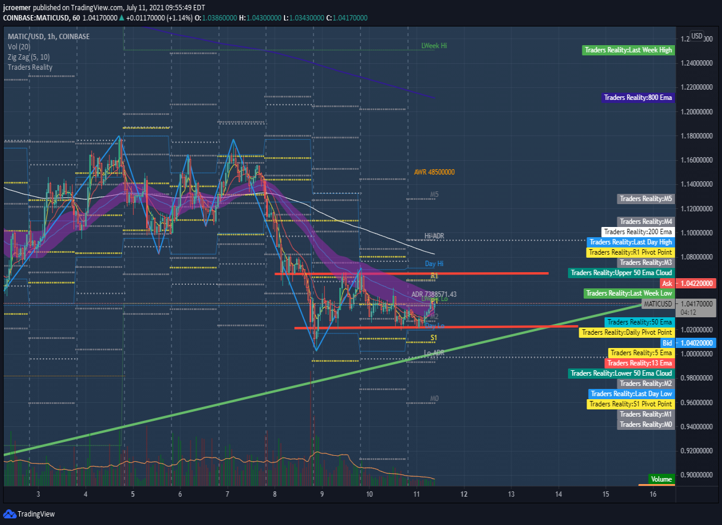Click the Traders Reality:200 Ema label

point(638,232)
